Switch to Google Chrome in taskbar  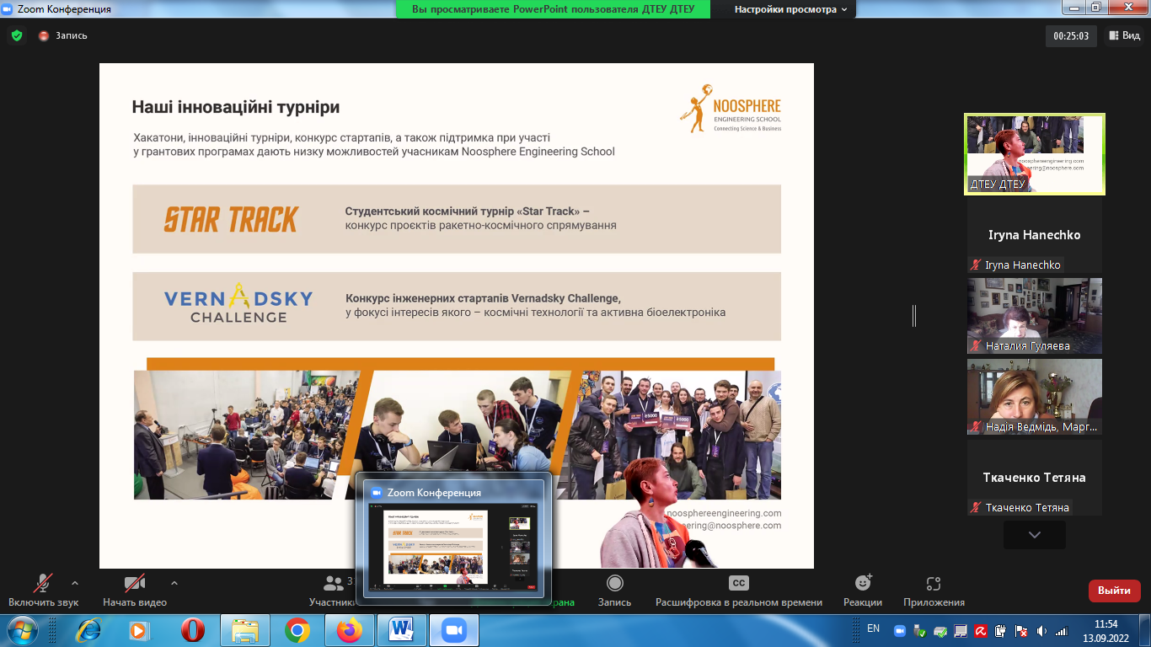[297, 629]
